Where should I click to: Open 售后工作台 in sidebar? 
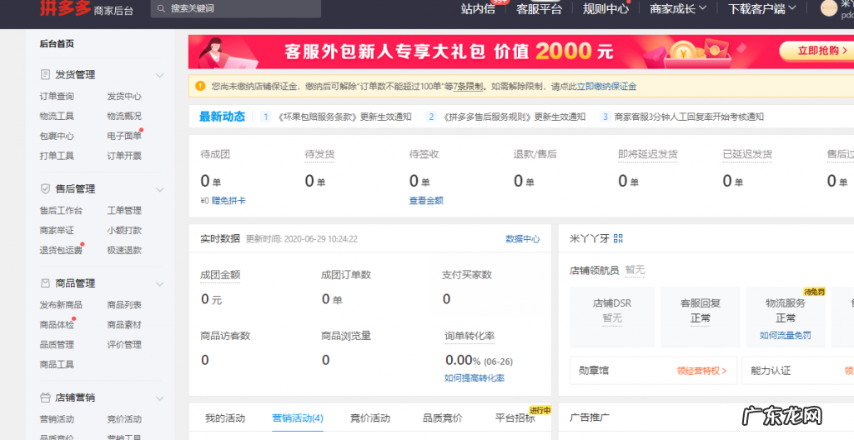click(61, 210)
